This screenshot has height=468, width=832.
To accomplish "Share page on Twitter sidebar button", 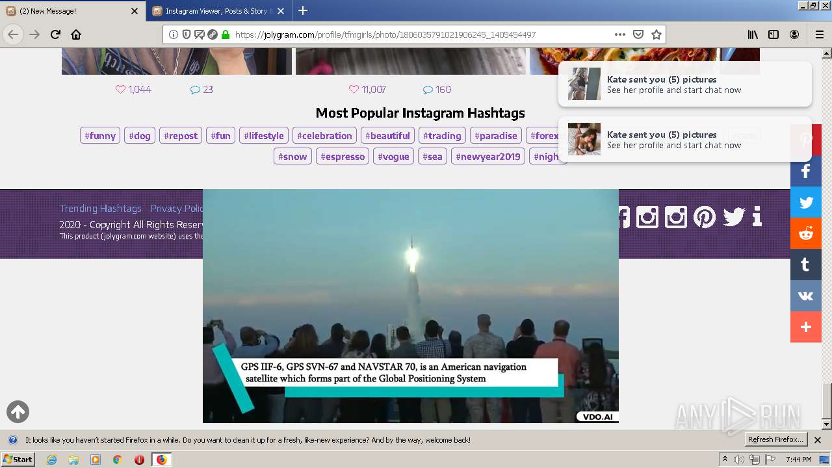I will [806, 202].
